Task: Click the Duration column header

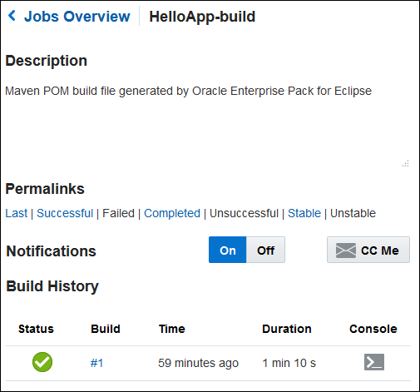Action: (287, 329)
